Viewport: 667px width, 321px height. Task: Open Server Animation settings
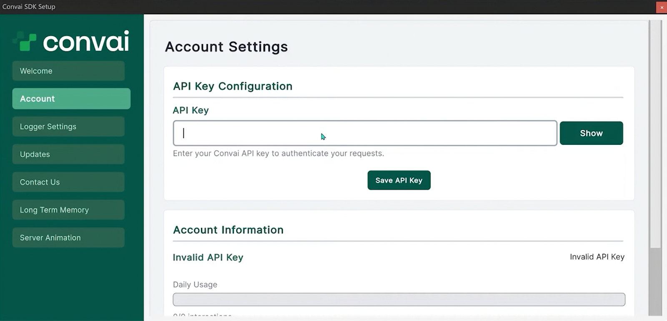[68, 238]
